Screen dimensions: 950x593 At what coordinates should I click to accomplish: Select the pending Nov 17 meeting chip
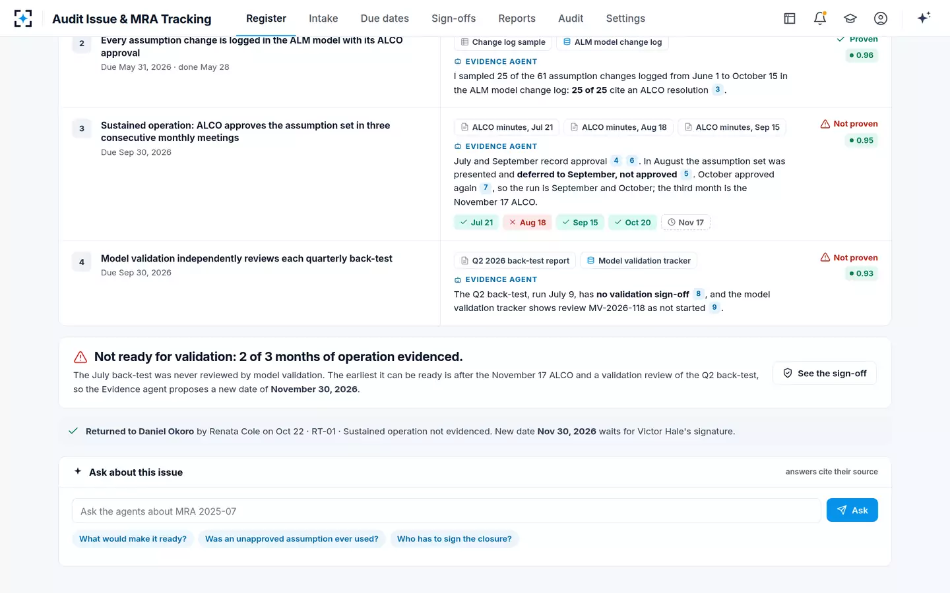[x=685, y=223]
